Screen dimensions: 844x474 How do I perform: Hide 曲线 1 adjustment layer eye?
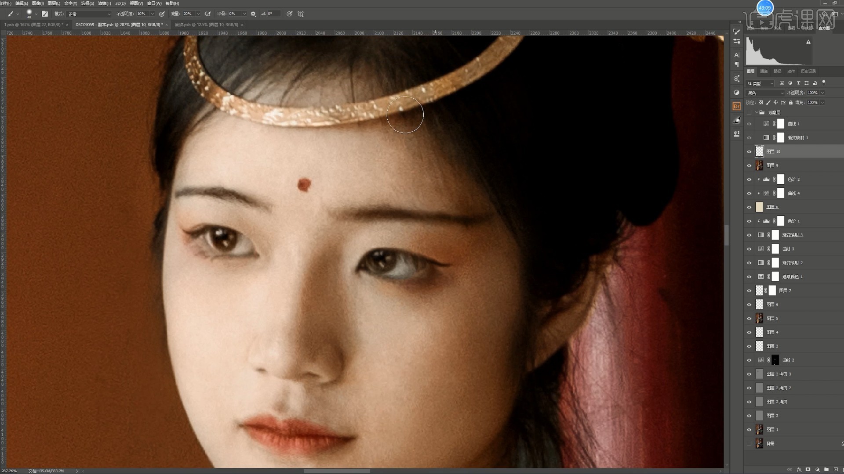coord(749,124)
